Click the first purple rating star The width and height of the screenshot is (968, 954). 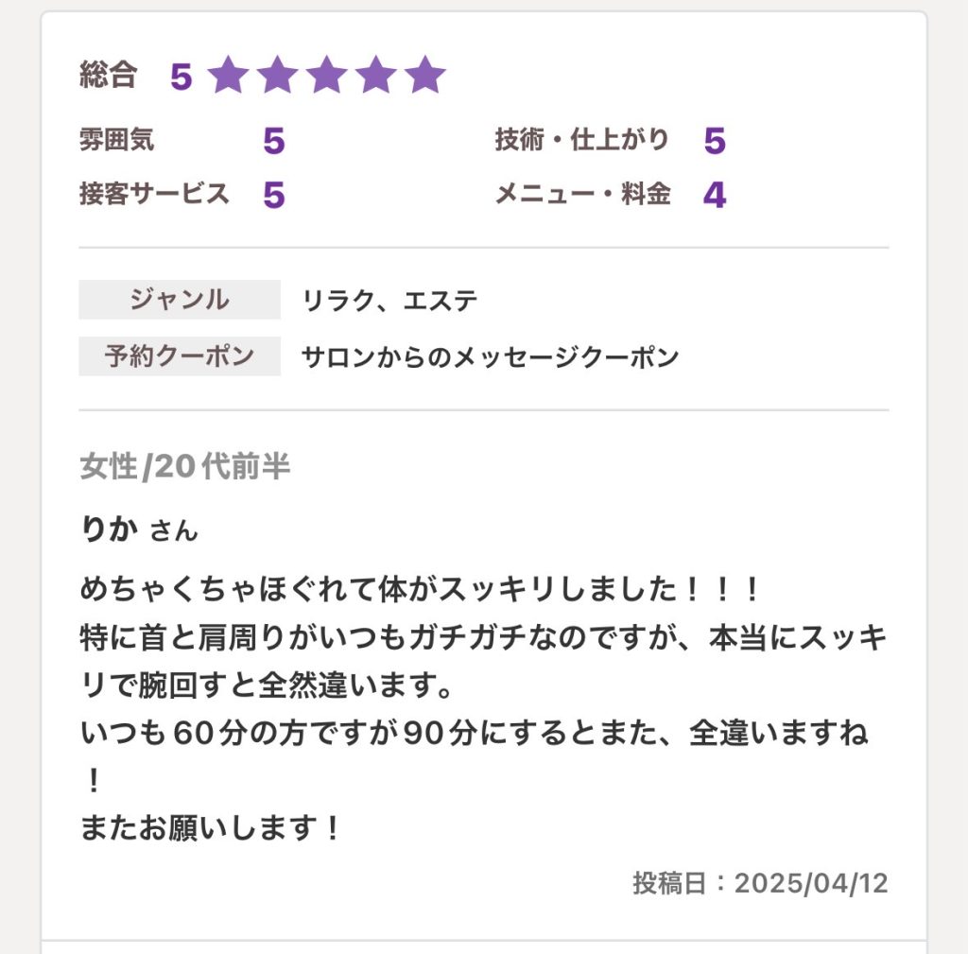click(x=228, y=75)
